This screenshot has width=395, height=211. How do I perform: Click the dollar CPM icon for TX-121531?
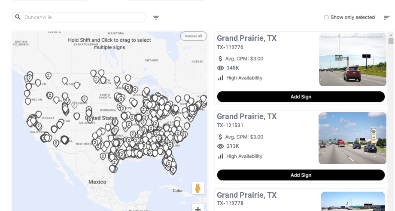coord(221,137)
